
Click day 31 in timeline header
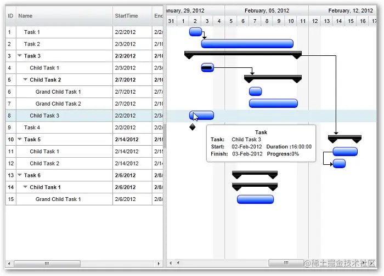coord(171,21)
